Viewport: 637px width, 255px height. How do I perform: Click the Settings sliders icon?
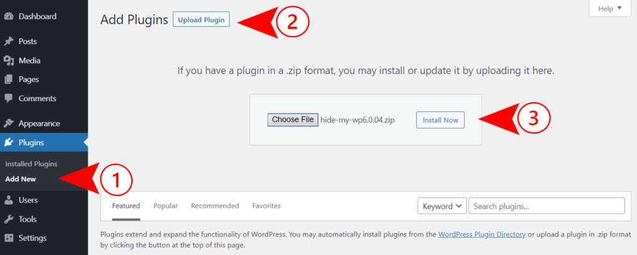[9, 238]
